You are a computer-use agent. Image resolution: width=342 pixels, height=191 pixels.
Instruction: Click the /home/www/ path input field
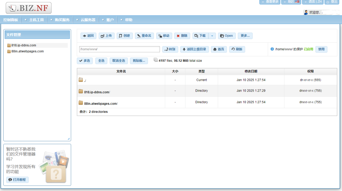click(x=120, y=49)
